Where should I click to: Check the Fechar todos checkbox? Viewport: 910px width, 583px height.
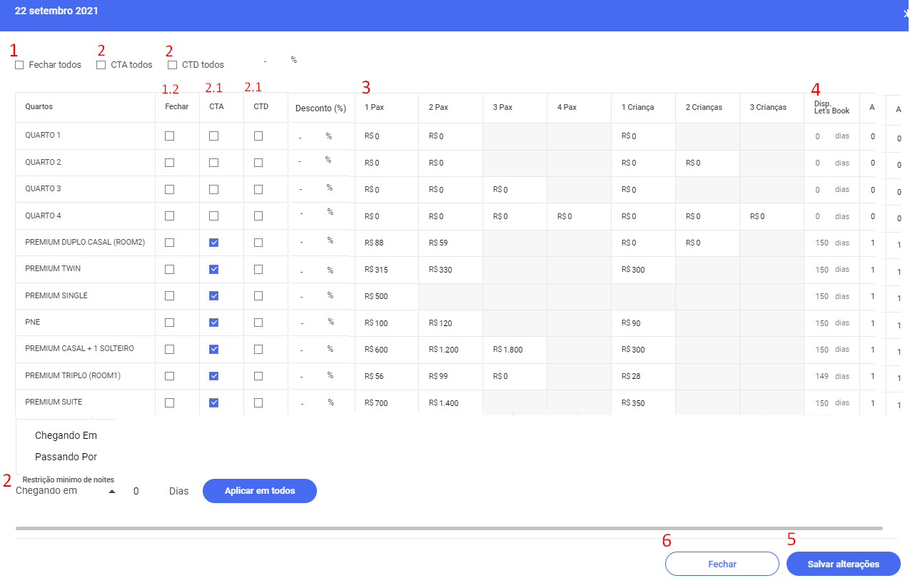[19, 65]
